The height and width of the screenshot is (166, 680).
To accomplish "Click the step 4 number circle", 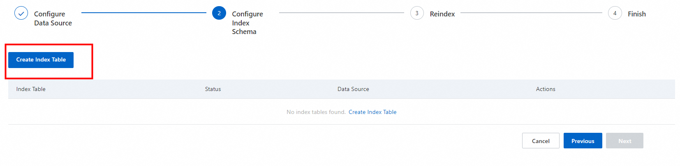I will coord(615,14).
